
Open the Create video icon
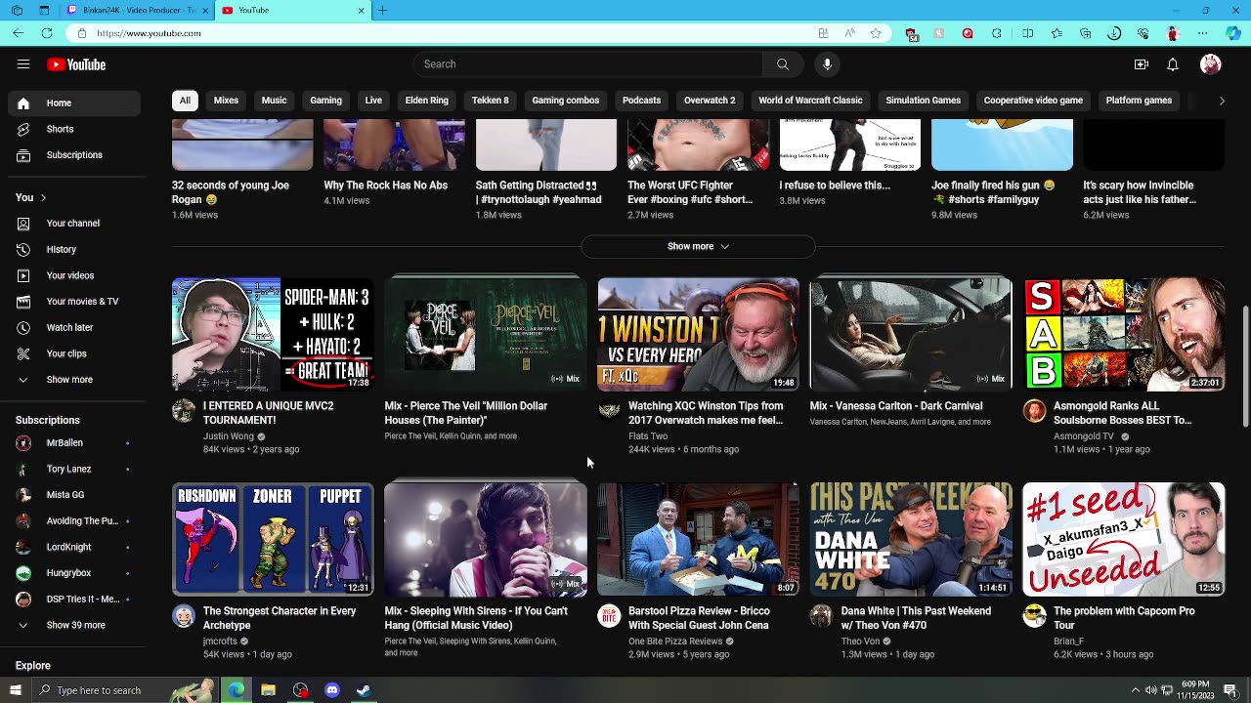click(1142, 64)
